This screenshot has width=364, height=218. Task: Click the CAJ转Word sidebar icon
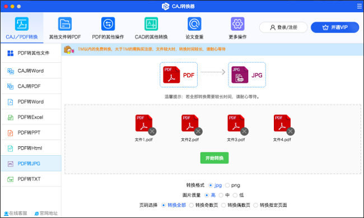pos(11,71)
